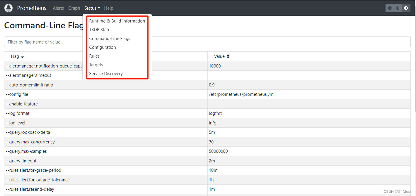Select the --enable-feature flag cell
The width and height of the screenshot is (416, 196).
[106, 104]
